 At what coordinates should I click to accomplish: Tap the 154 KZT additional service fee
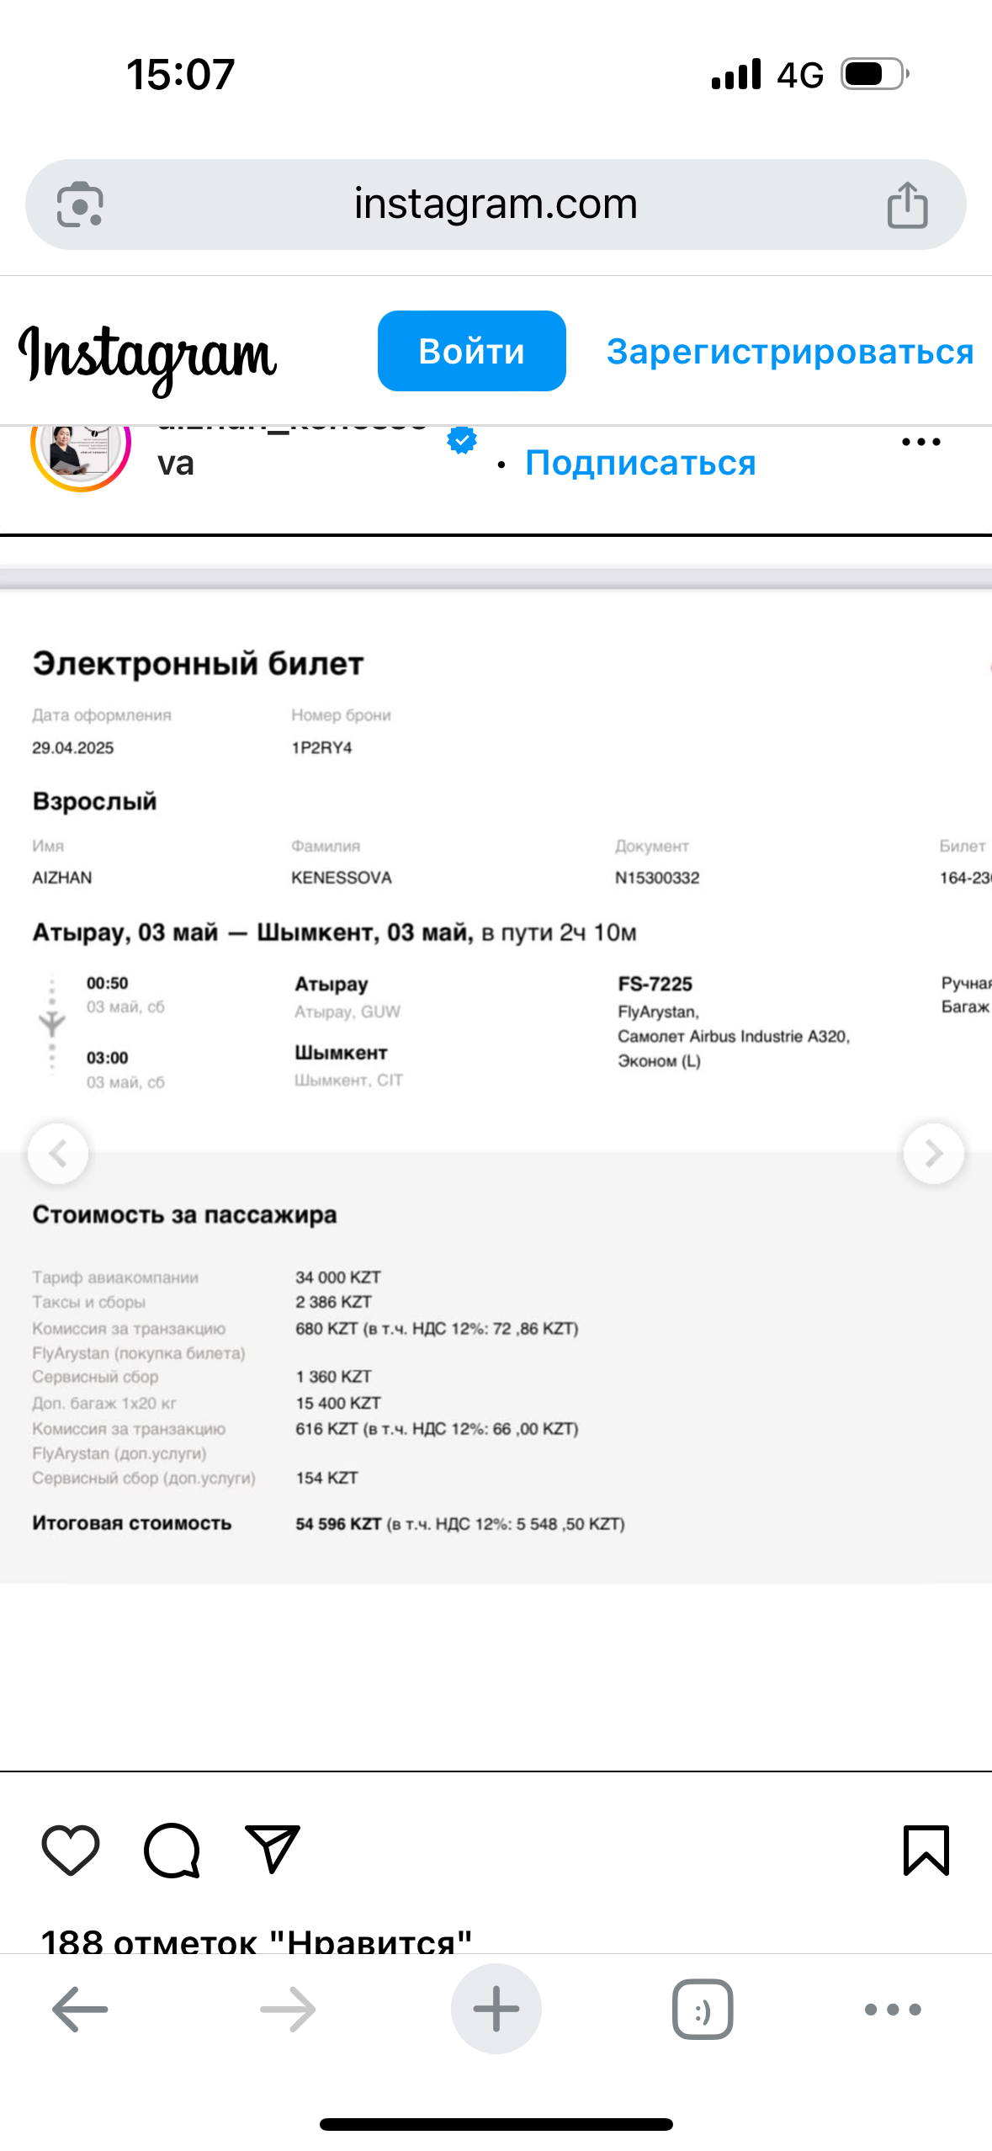326,1478
